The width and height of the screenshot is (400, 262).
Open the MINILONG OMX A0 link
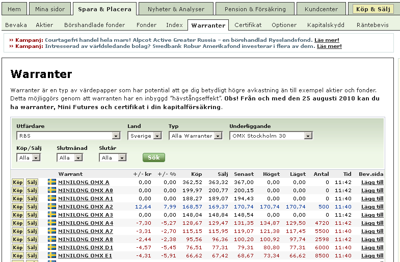(x=86, y=190)
